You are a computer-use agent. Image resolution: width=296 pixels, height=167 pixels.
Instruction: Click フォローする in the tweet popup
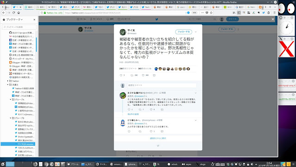point(184,32)
